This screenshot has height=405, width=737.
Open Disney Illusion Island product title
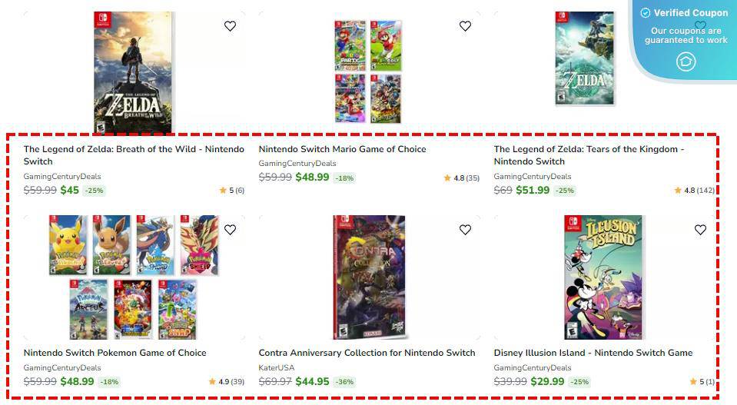(593, 353)
